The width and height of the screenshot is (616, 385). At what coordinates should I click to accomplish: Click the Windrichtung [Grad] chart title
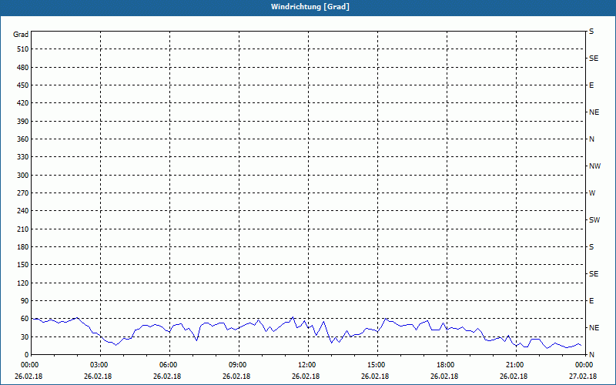(x=310, y=7)
